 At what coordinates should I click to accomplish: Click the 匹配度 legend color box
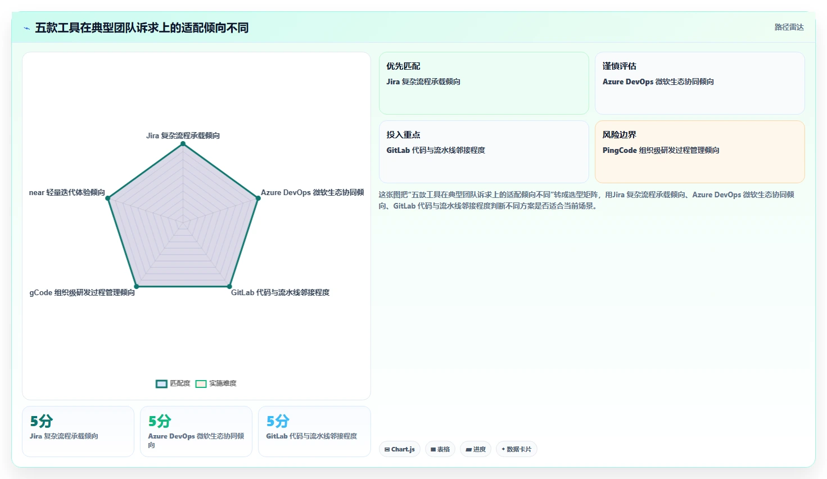click(161, 384)
